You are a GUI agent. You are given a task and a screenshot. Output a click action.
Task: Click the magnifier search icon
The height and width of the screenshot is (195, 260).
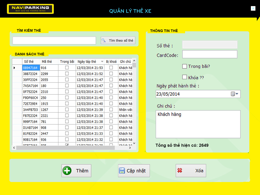104,40
